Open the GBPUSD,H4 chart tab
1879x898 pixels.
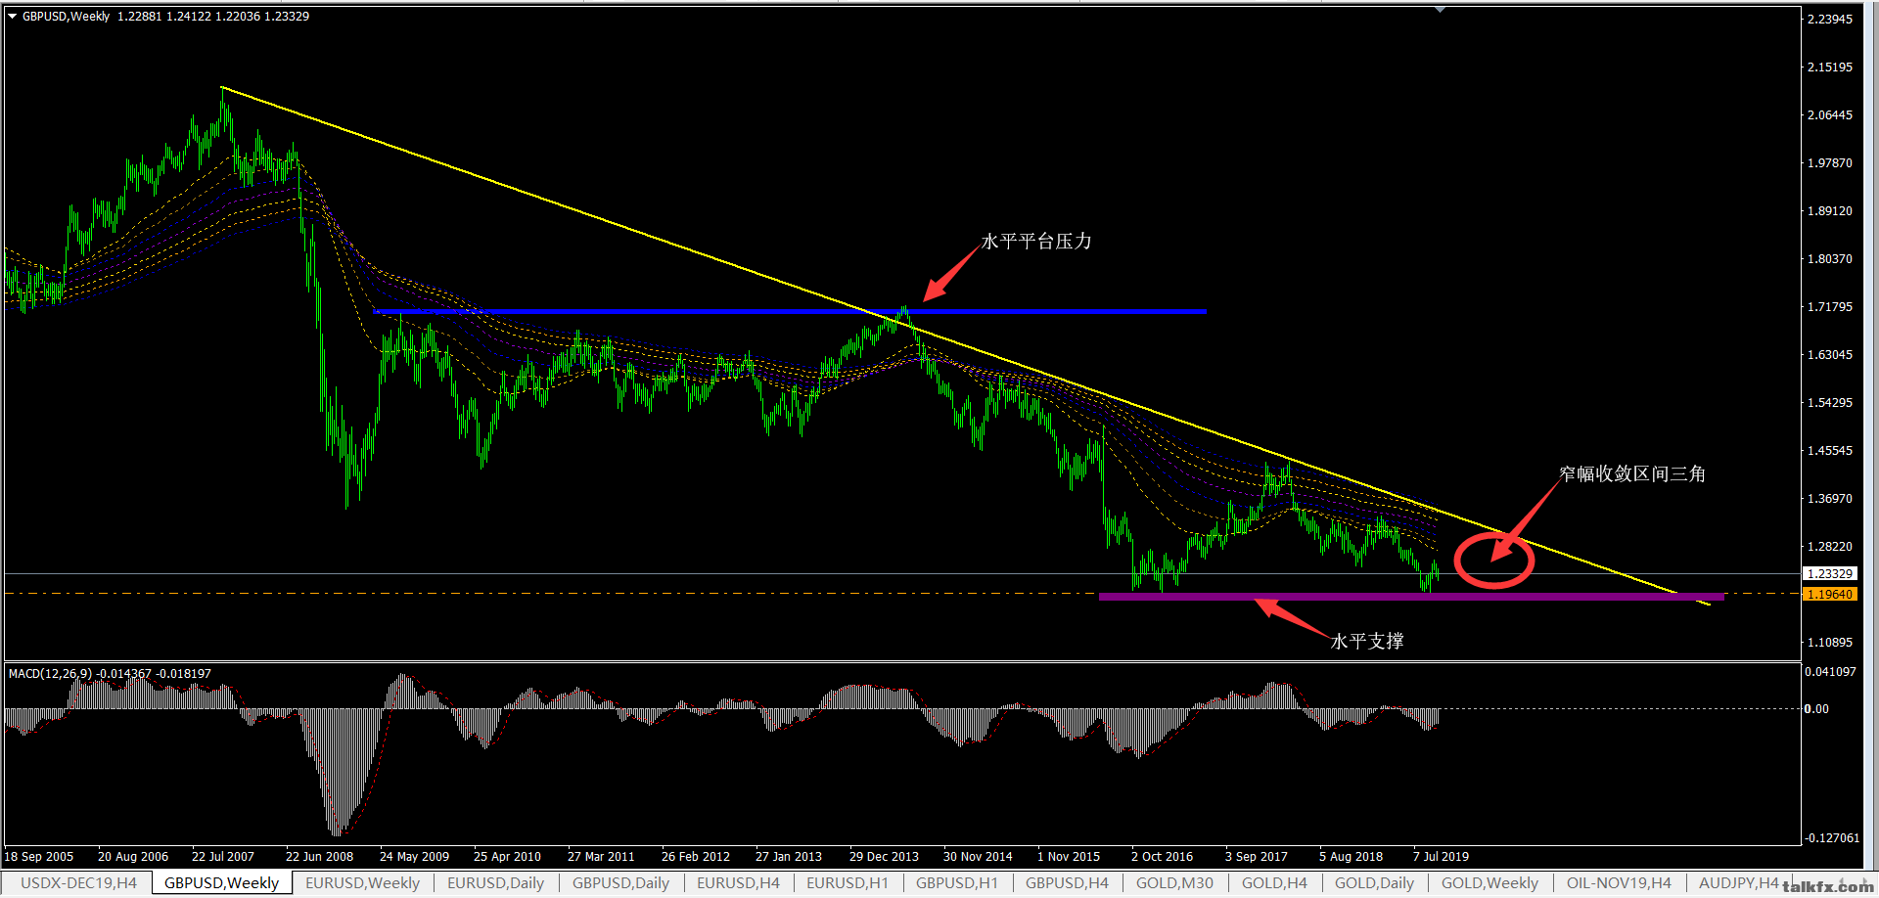tap(1067, 882)
